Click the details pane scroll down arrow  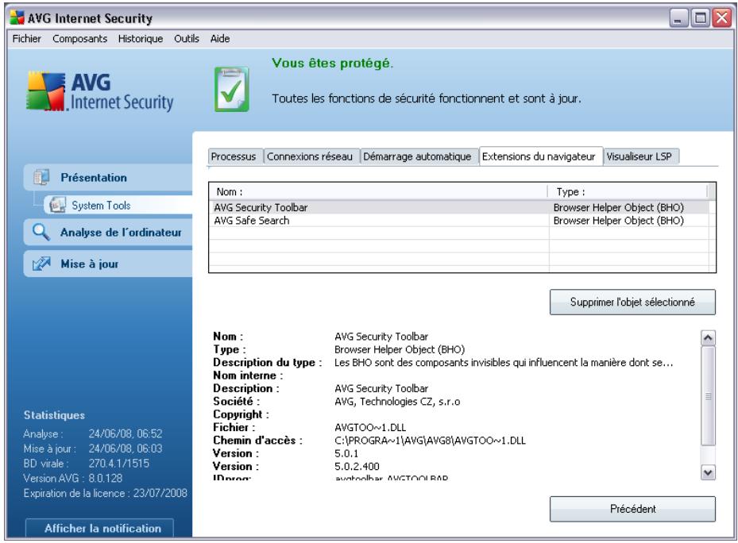click(708, 472)
